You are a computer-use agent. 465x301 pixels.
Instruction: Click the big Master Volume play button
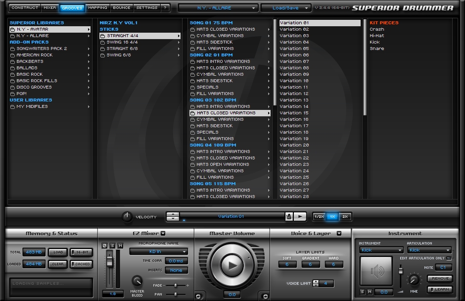point(232,265)
